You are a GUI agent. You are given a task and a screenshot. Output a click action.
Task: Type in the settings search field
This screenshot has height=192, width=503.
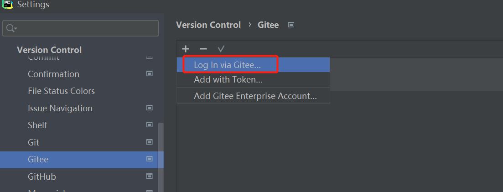pos(87,28)
